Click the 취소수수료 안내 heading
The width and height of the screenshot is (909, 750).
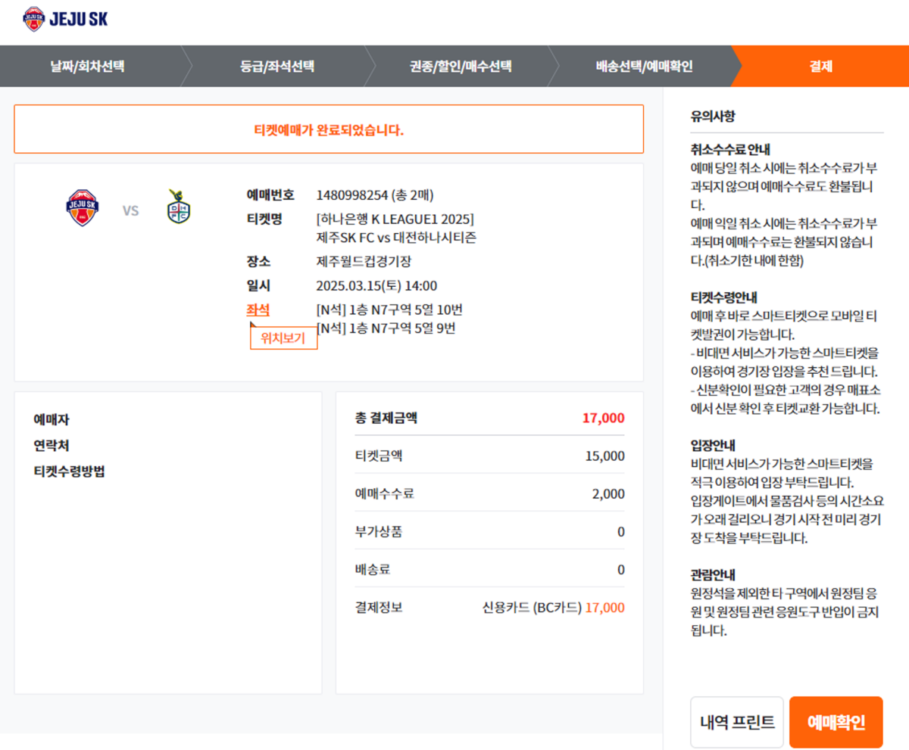click(x=730, y=149)
